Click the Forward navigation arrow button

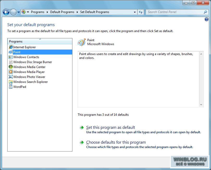13,12
